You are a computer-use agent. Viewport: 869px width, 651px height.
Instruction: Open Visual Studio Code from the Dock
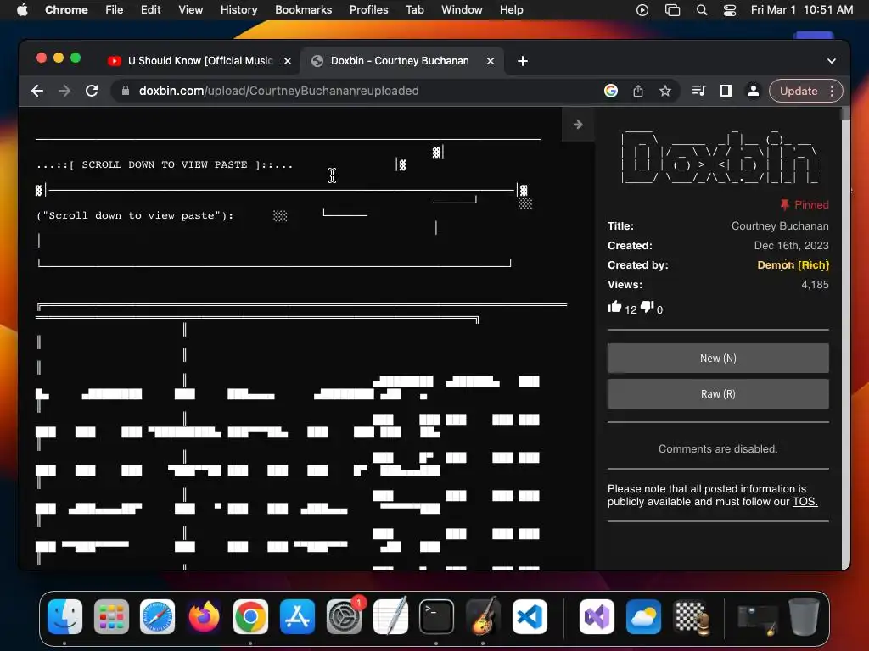[530, 616]
